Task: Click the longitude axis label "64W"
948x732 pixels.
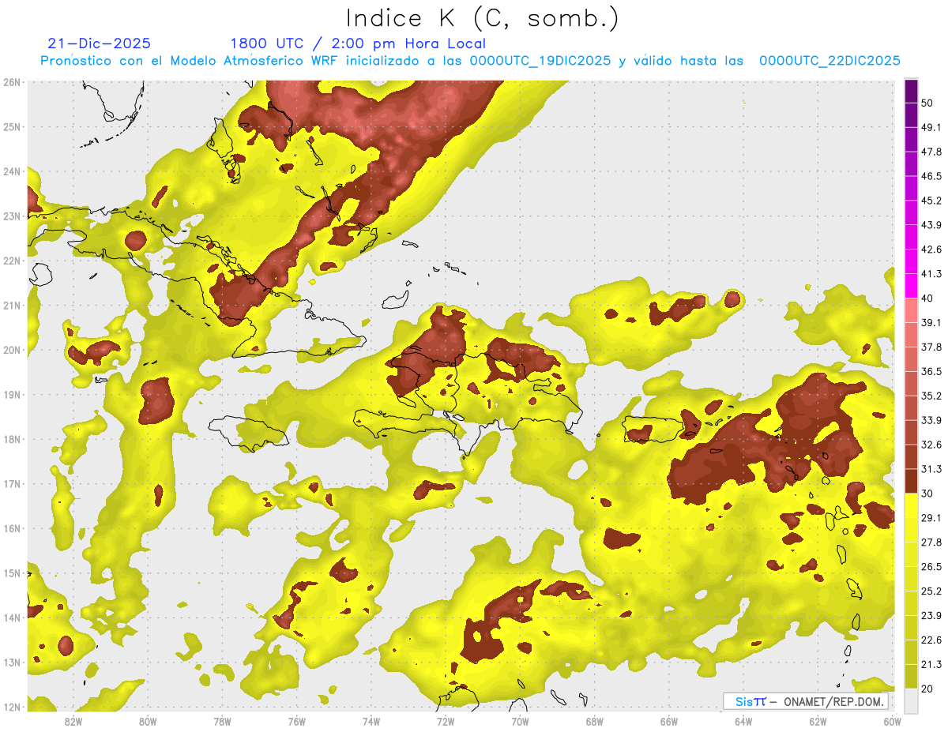Action: click(x=743, y=722)
